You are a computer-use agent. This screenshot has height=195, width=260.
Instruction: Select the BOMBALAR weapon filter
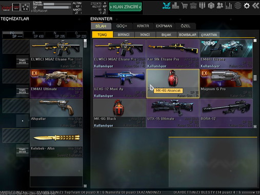tap(188, 35)
